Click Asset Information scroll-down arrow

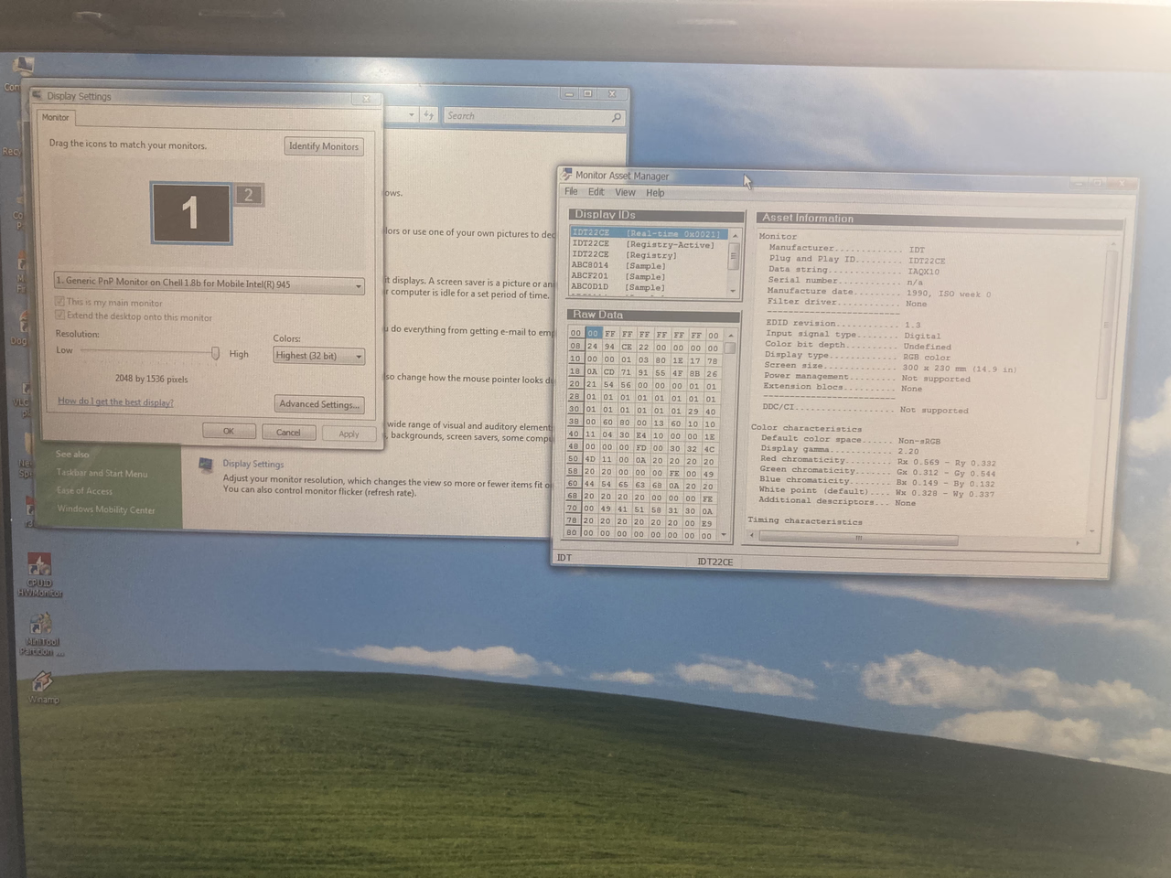tap(1093, 530)
